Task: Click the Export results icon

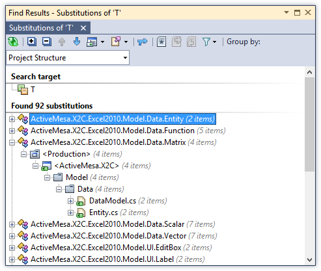Action: tap(116, 42)
